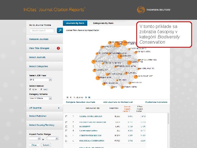
Task: Go to previous page of journal list
Action: [71, 97]
